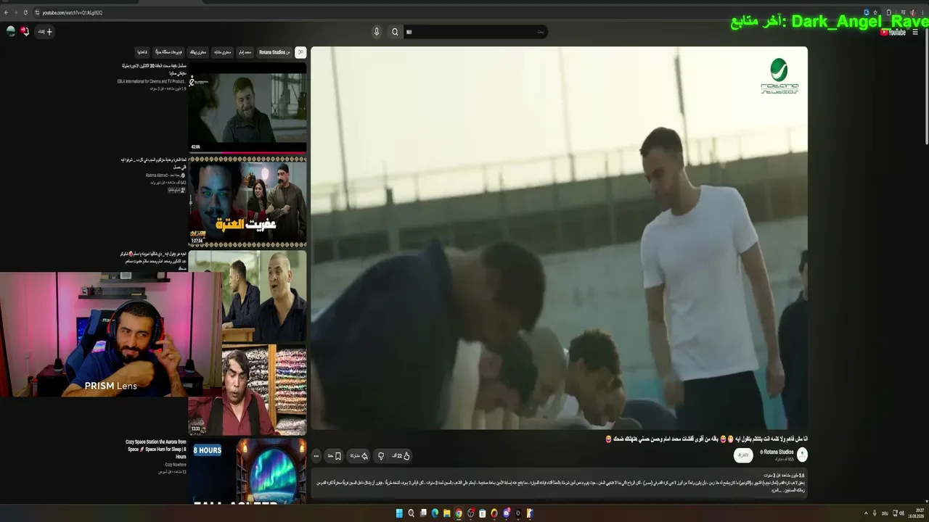Screen dimensions: 929x522
Task: Open the 'عفريت العترة' video thumbnail
Action: coord(247,201)
